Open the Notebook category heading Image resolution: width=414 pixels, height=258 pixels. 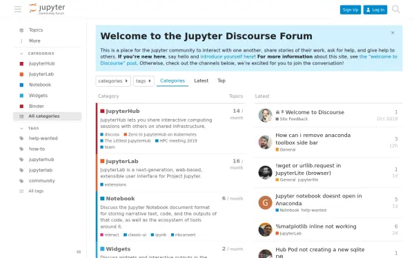[x=120, y=199]
